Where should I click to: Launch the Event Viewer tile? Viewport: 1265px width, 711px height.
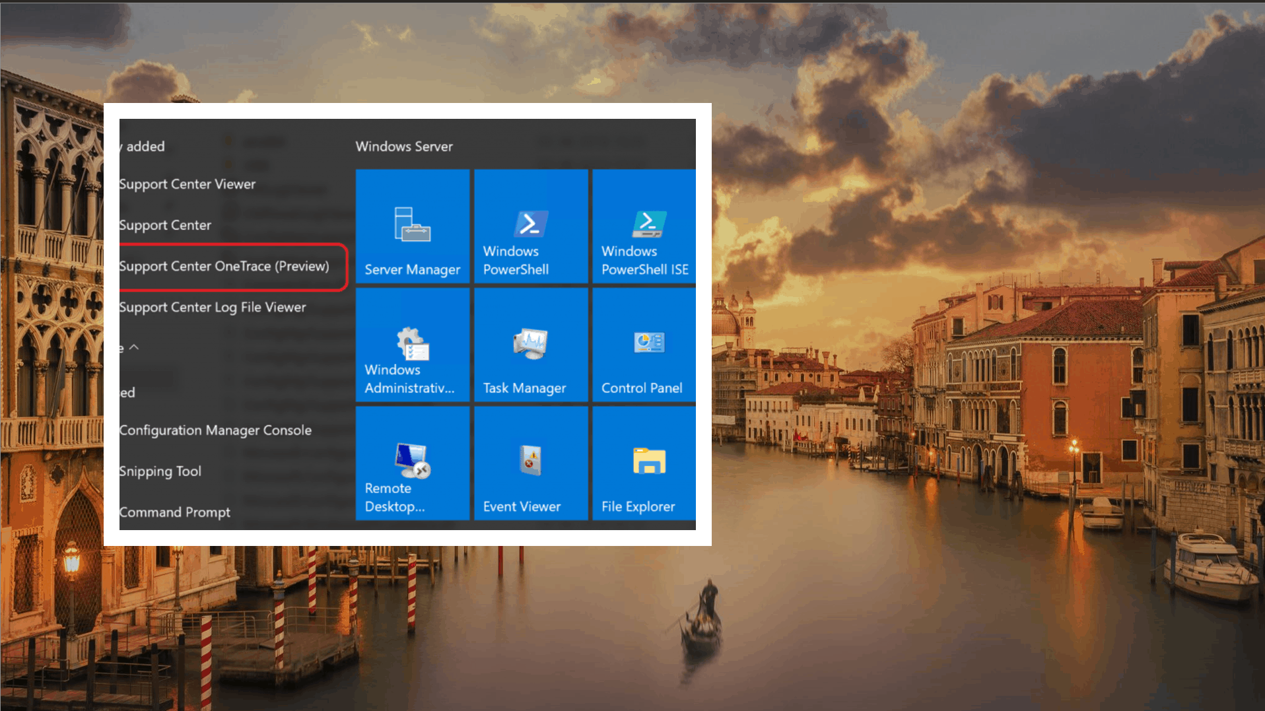pos(531,463)
